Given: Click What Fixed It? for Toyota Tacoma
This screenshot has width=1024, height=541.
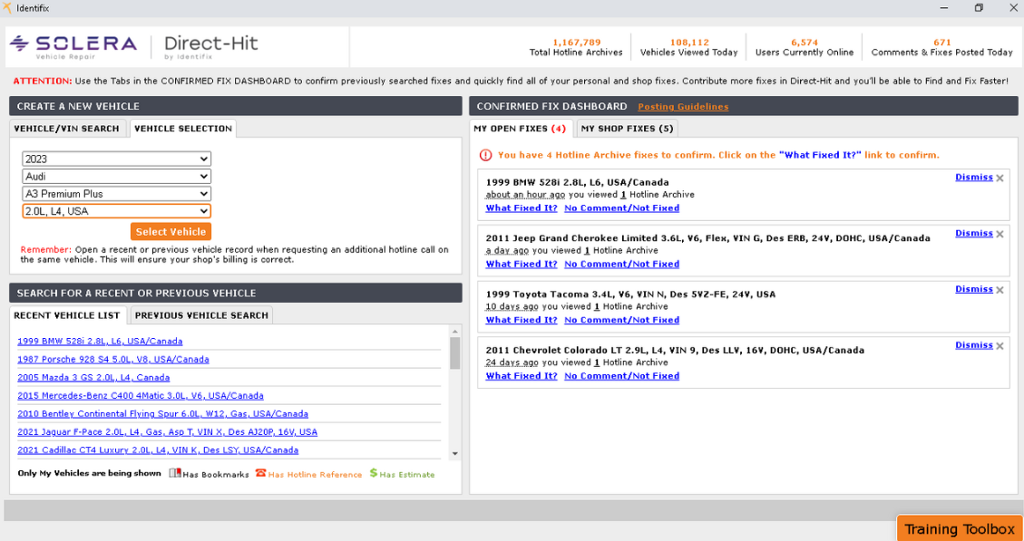Looking at the screenshot, I should (522, 320).
